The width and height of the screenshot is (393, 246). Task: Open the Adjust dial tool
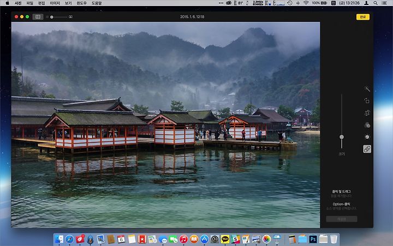point(367,137)
